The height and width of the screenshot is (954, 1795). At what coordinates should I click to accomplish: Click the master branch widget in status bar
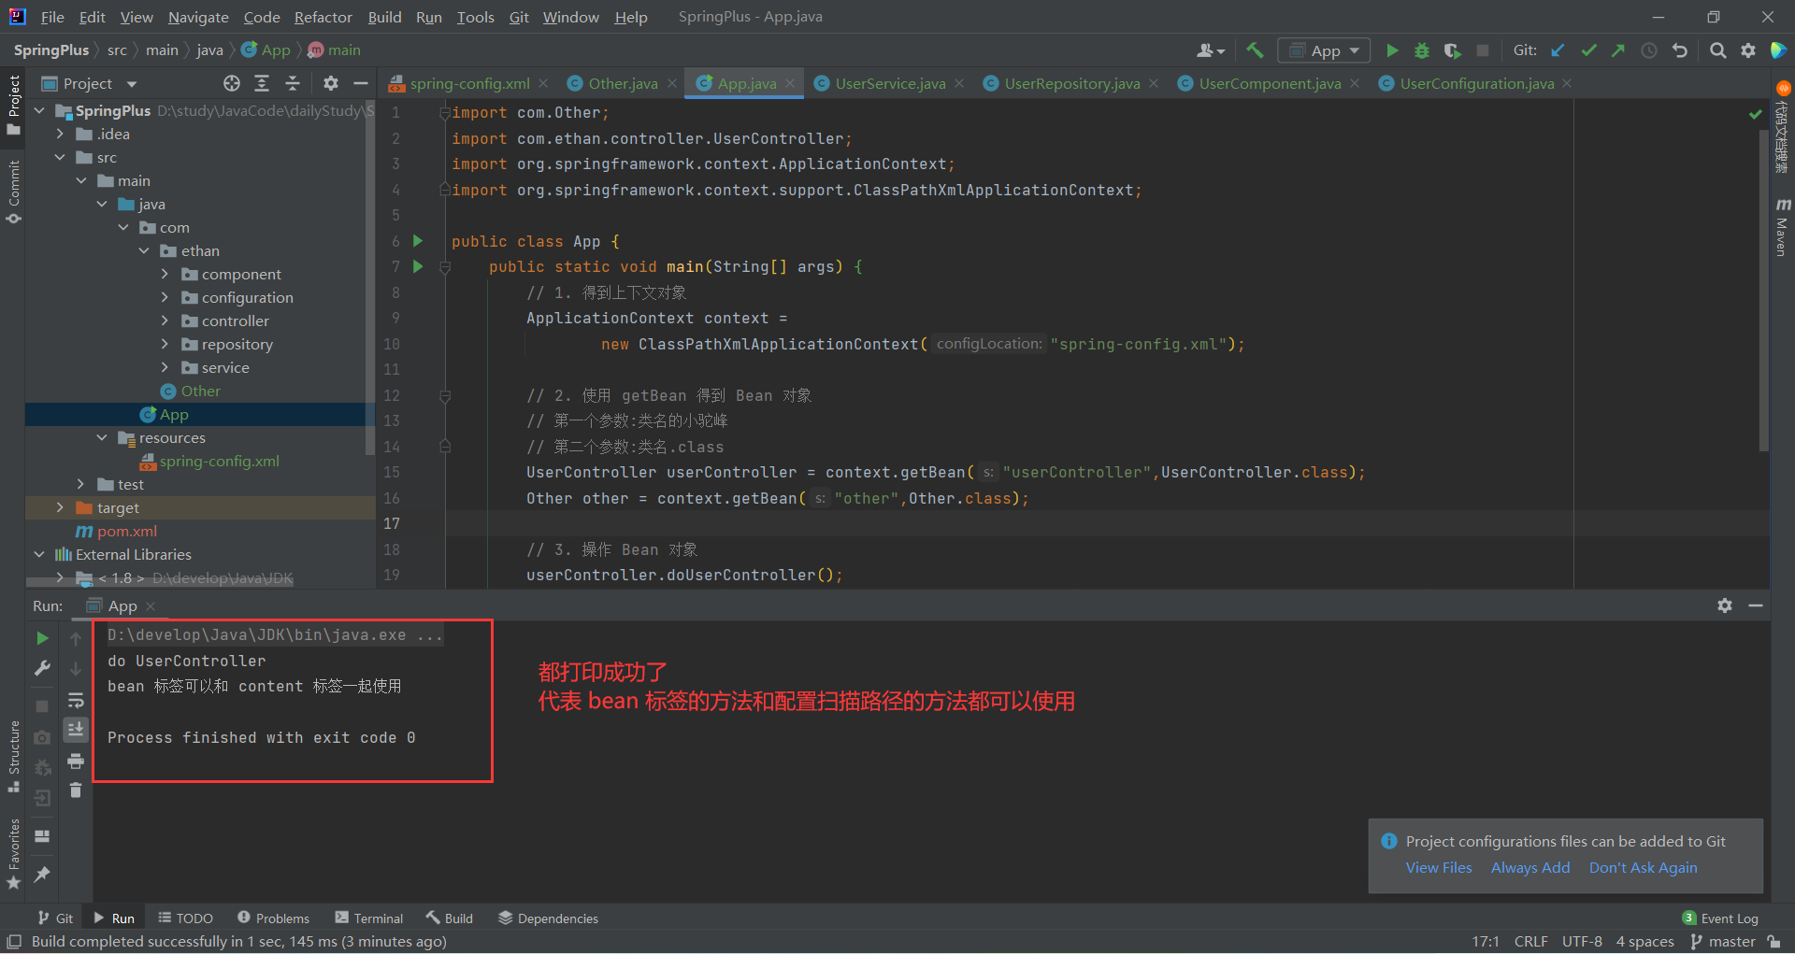pyautogui.click(x=1724, y=942)
